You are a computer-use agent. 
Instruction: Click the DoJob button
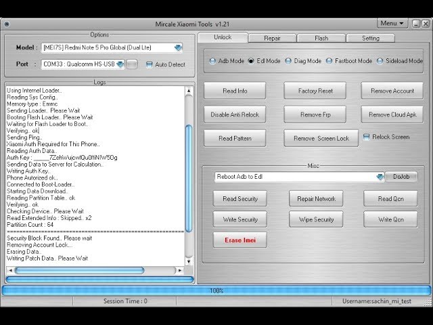[x=401, y=177]
